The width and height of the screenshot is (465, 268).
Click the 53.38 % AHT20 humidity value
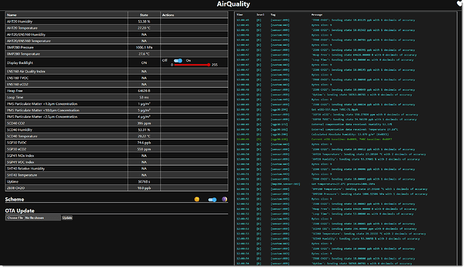tap(144, 22)
